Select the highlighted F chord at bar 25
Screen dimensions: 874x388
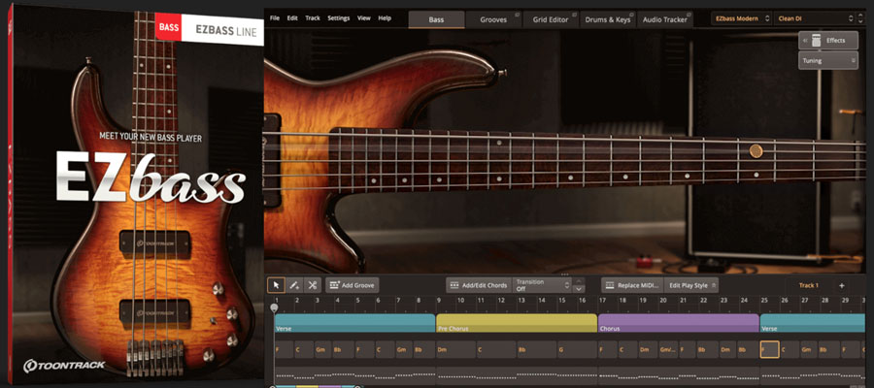[770, 349]
